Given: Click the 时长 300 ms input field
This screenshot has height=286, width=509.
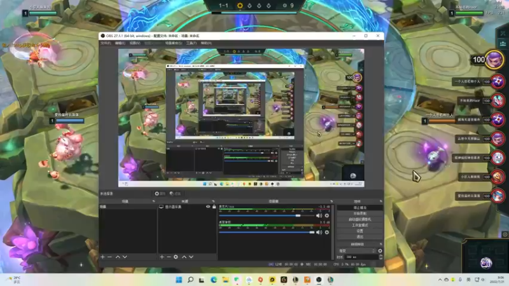Looking at the screenshot, I should [x=361, y=257].
